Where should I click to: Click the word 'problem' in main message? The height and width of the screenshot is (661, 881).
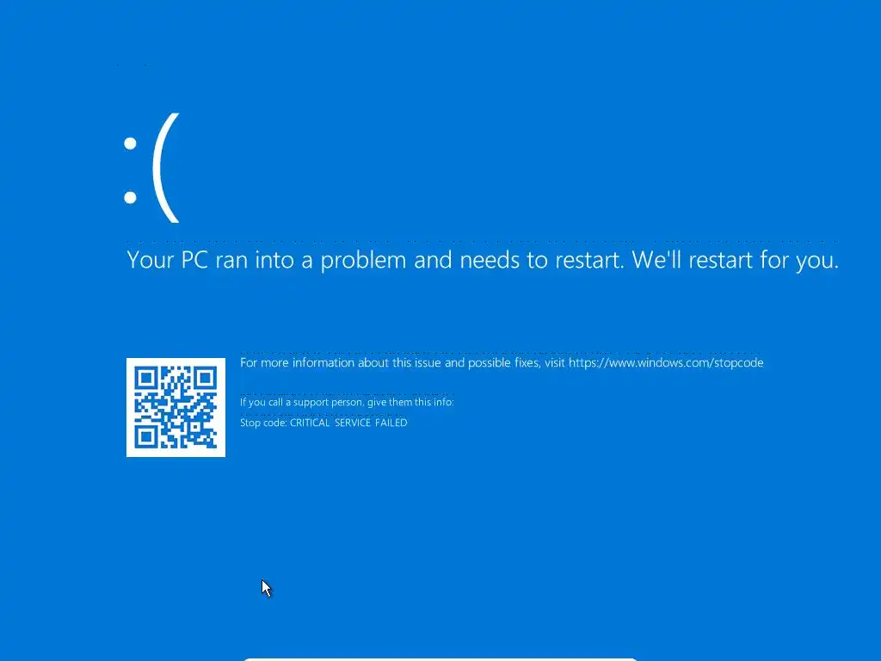(x=363, y=260)
